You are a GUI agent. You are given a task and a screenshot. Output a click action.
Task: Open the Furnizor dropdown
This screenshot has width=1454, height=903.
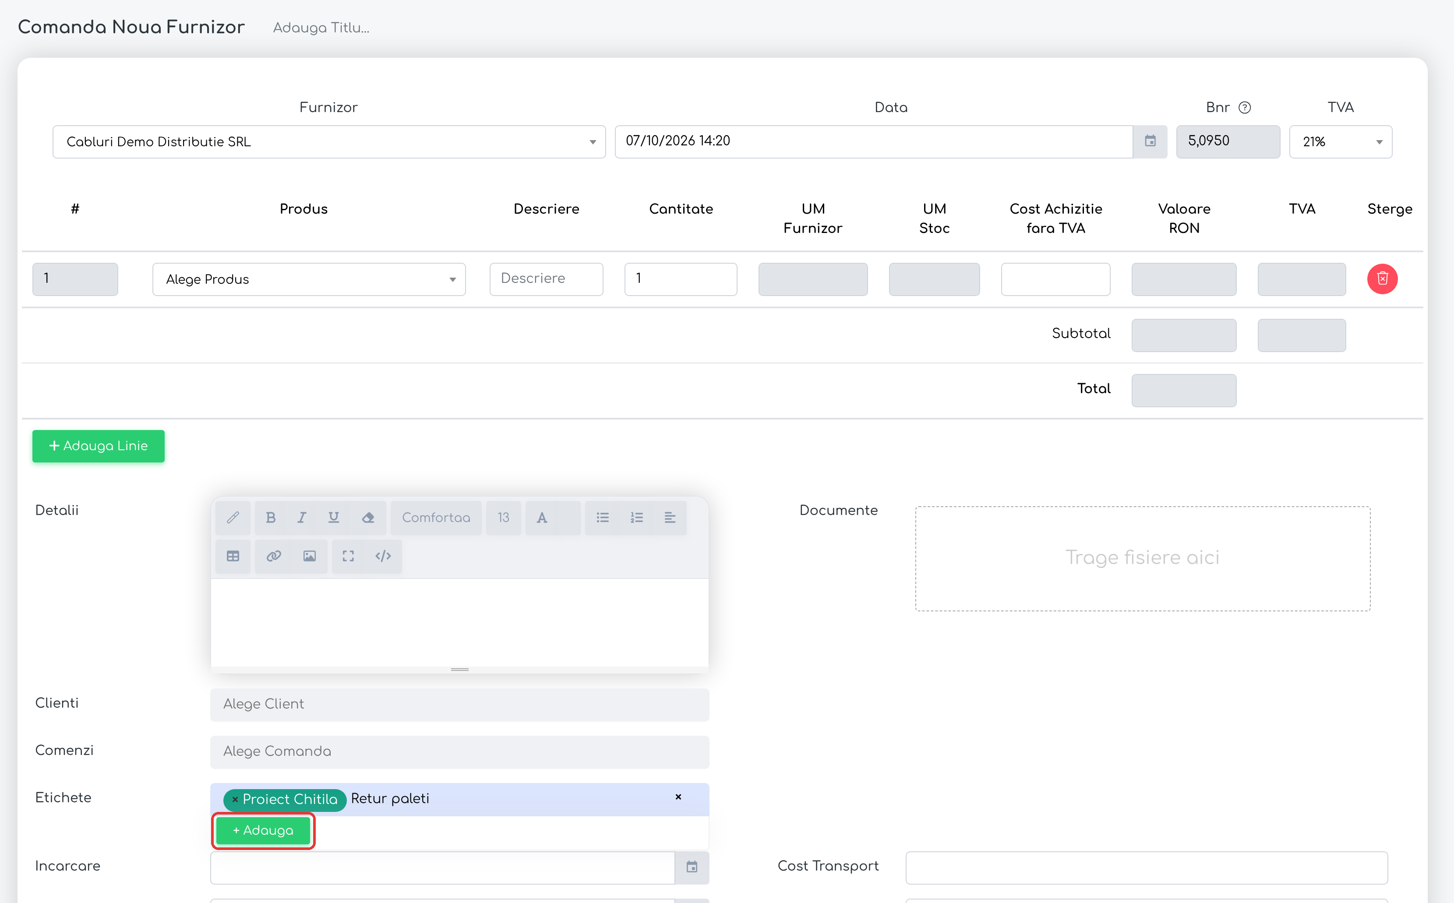329,141
